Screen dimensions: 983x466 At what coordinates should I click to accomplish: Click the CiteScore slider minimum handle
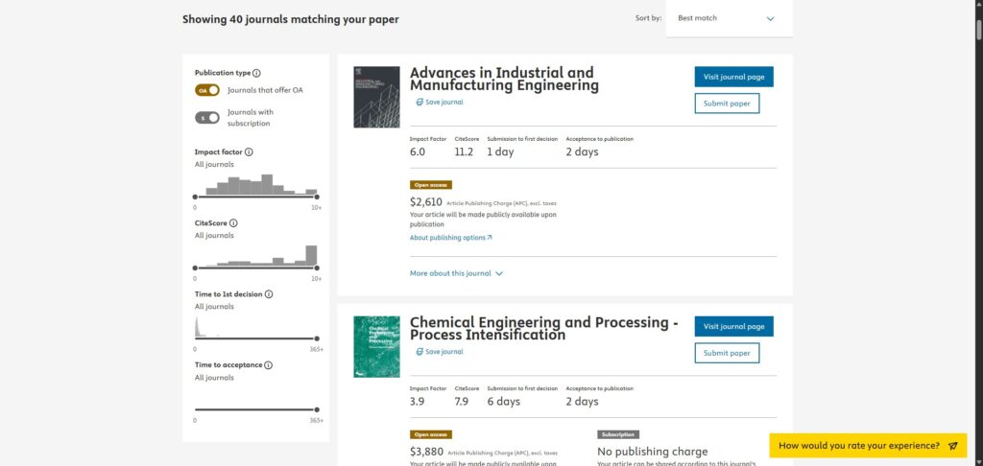[195, 268]
